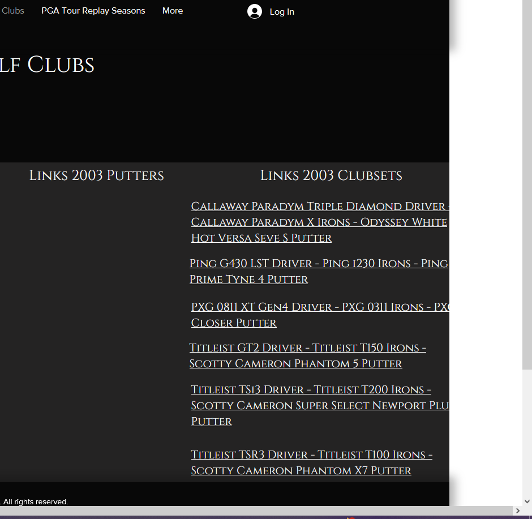Click the Clubs page title heading
Viewport: 532px width, 519px height.
point(47,65)
